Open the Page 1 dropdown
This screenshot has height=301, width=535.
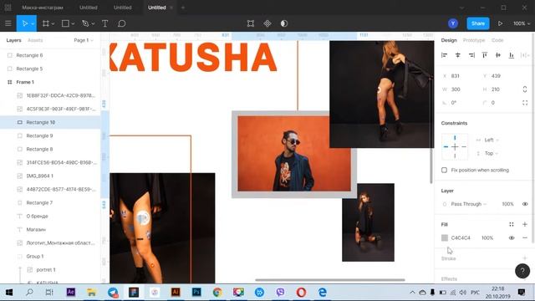click(84, 40)
